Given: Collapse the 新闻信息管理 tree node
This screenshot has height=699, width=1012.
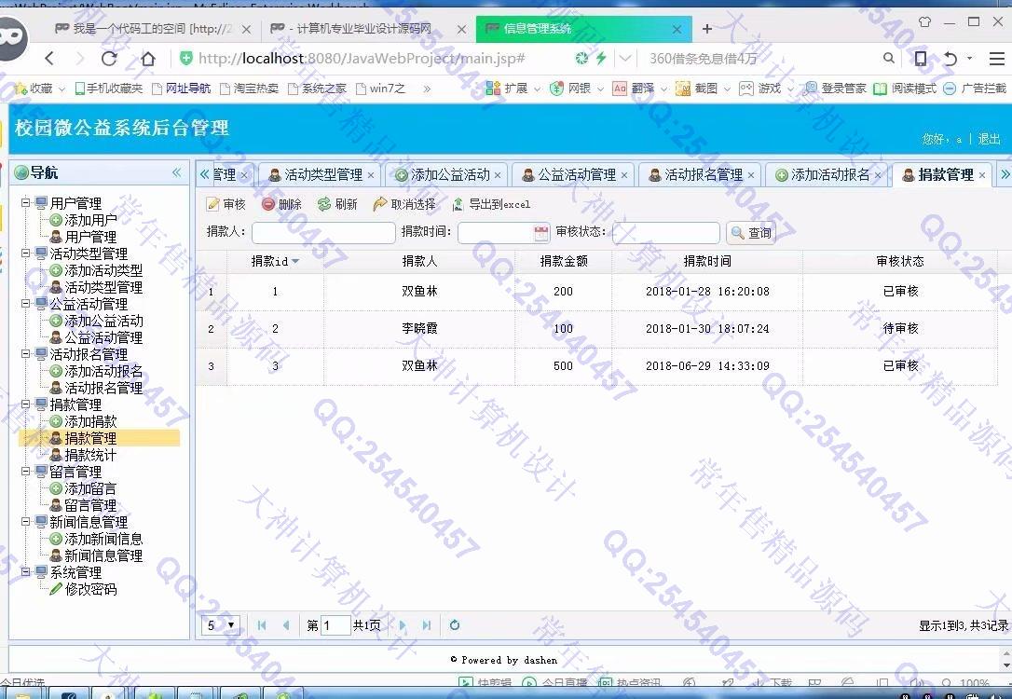Looking at the screenshot, I should pos(25,522).
